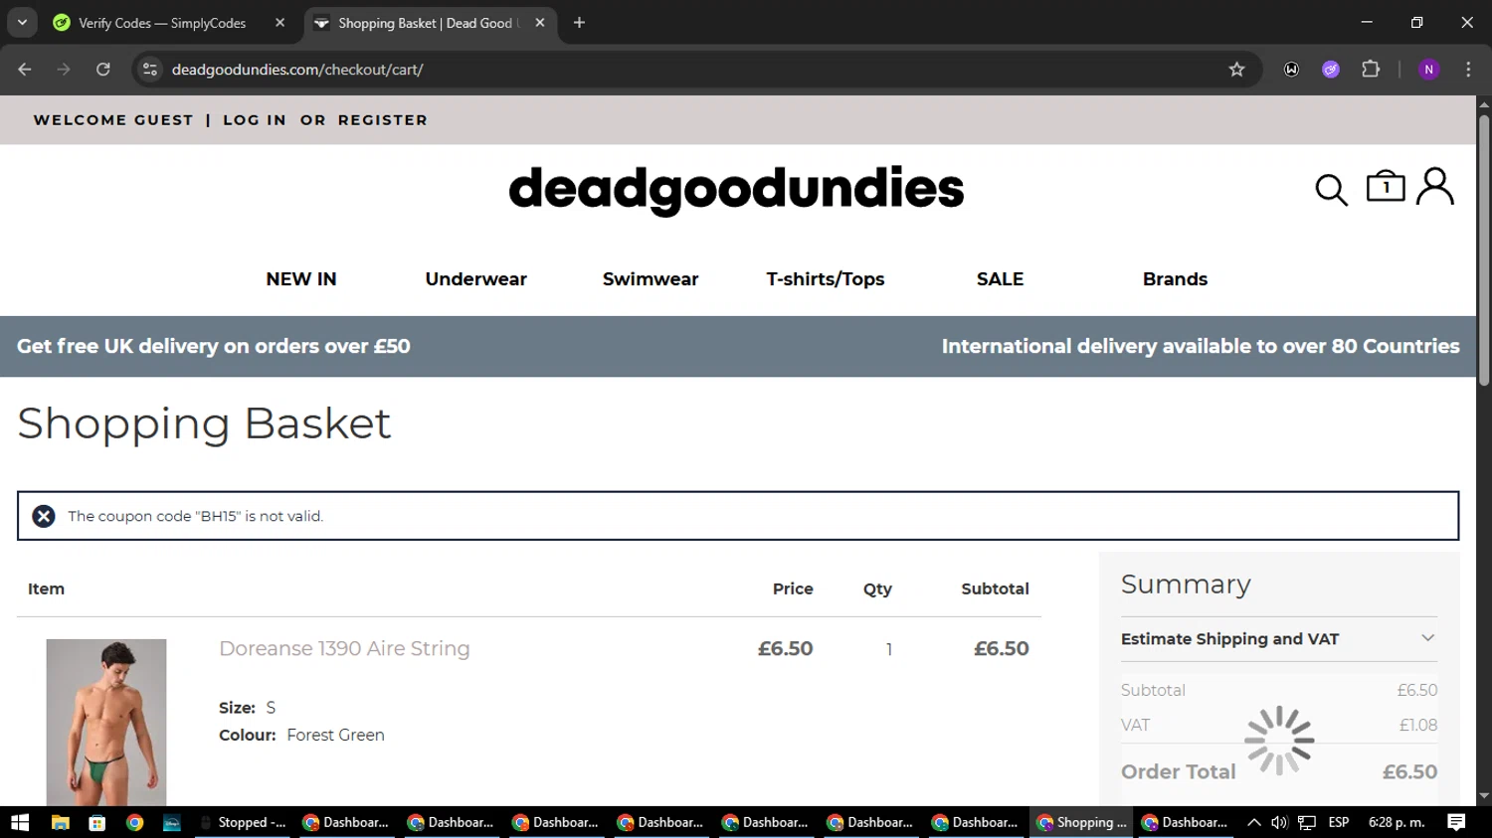
Task: Click the International delivery banner text
Action: pos(1201,346)
